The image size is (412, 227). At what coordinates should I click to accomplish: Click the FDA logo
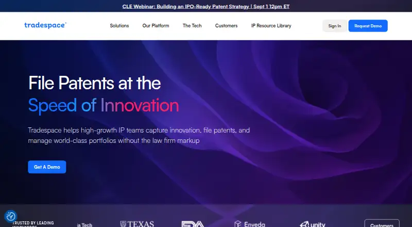click(193, 224)
